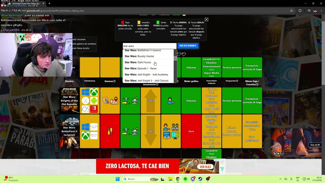Skip the video ad with Skip Ad
This screenshot has height=183, width=325.
tap(315, 145)
